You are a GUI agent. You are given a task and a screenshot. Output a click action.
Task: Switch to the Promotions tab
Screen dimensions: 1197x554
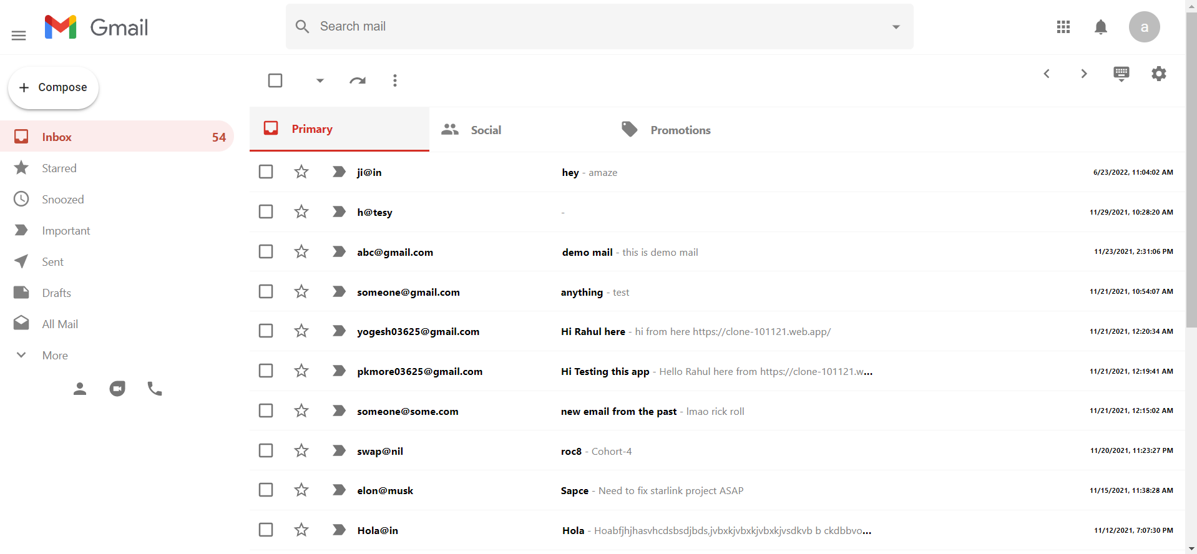pyautogui.click(x=680, y=130)
